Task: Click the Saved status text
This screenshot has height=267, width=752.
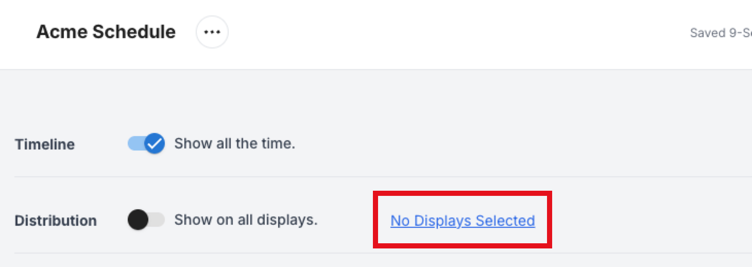Action: tap(720, 33)
